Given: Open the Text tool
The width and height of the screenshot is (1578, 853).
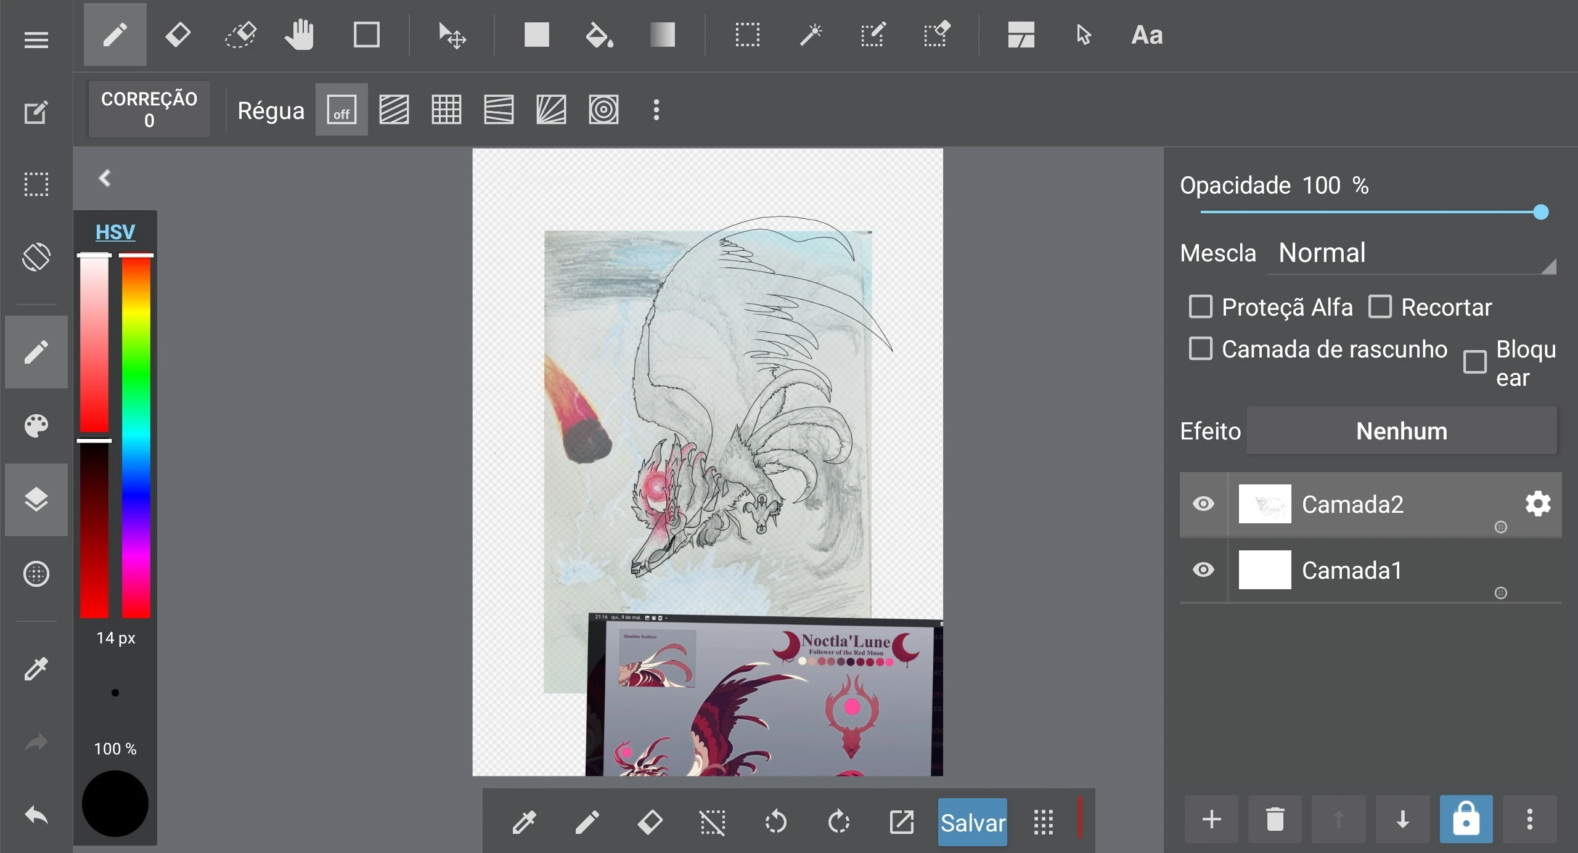Looking at the screenshot, I should point(1147,35).
